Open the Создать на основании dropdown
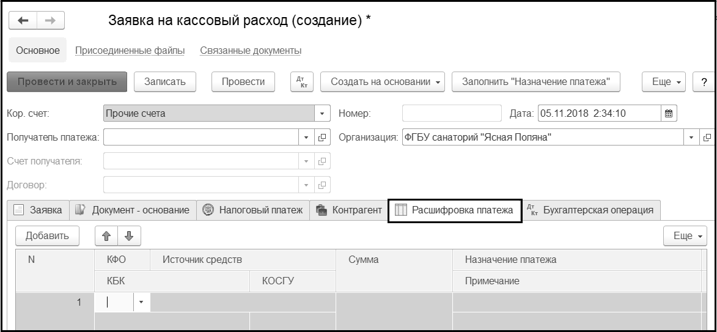The height and width of the screenshot is (332, 717). (387, 82)
